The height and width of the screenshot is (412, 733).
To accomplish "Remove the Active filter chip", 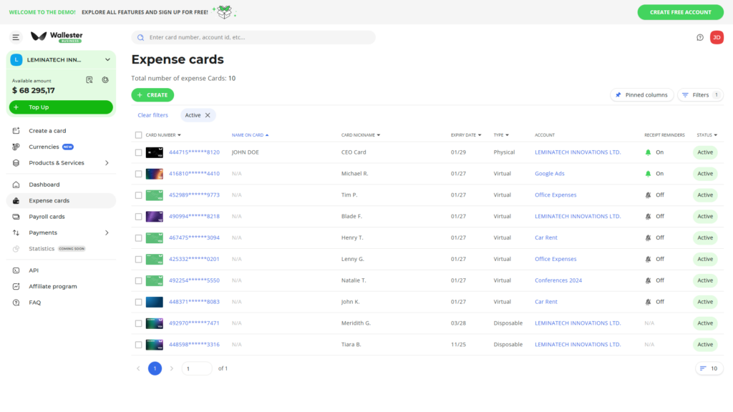I will [x=208, y=115].
